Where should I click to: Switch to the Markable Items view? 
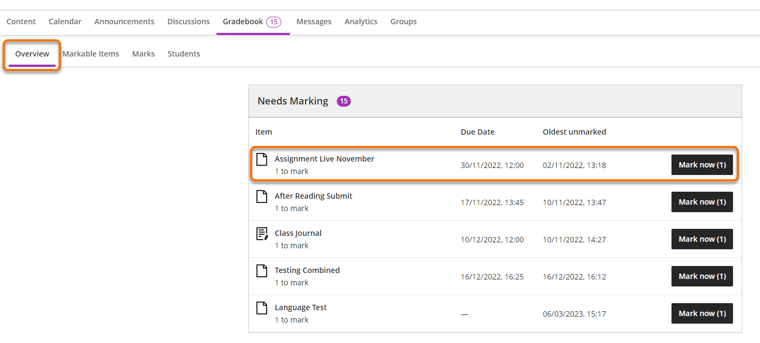[x=91, y=53]
